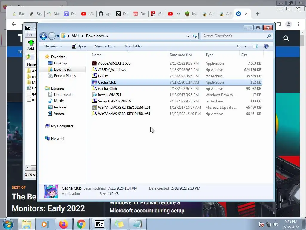
Task: Open Network in navigation pane
Action: [x=55, y=138]
